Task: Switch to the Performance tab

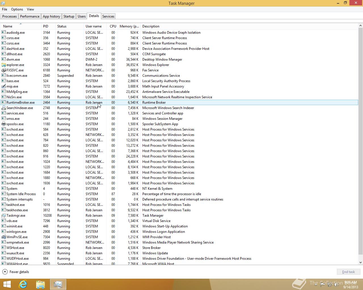Action: tap(30, 16)
